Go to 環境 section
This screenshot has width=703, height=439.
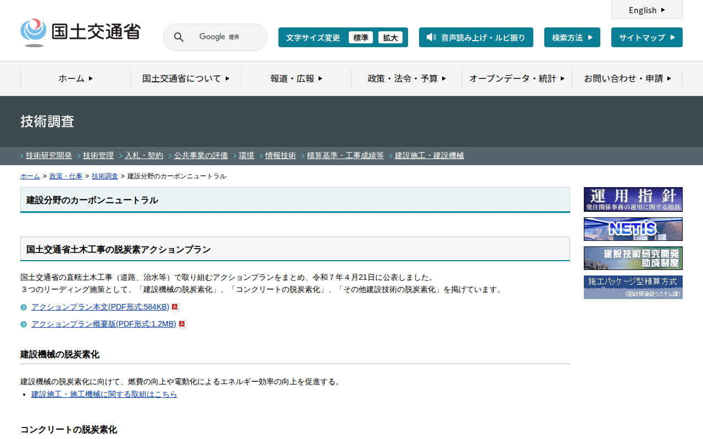tap(247, 155)
